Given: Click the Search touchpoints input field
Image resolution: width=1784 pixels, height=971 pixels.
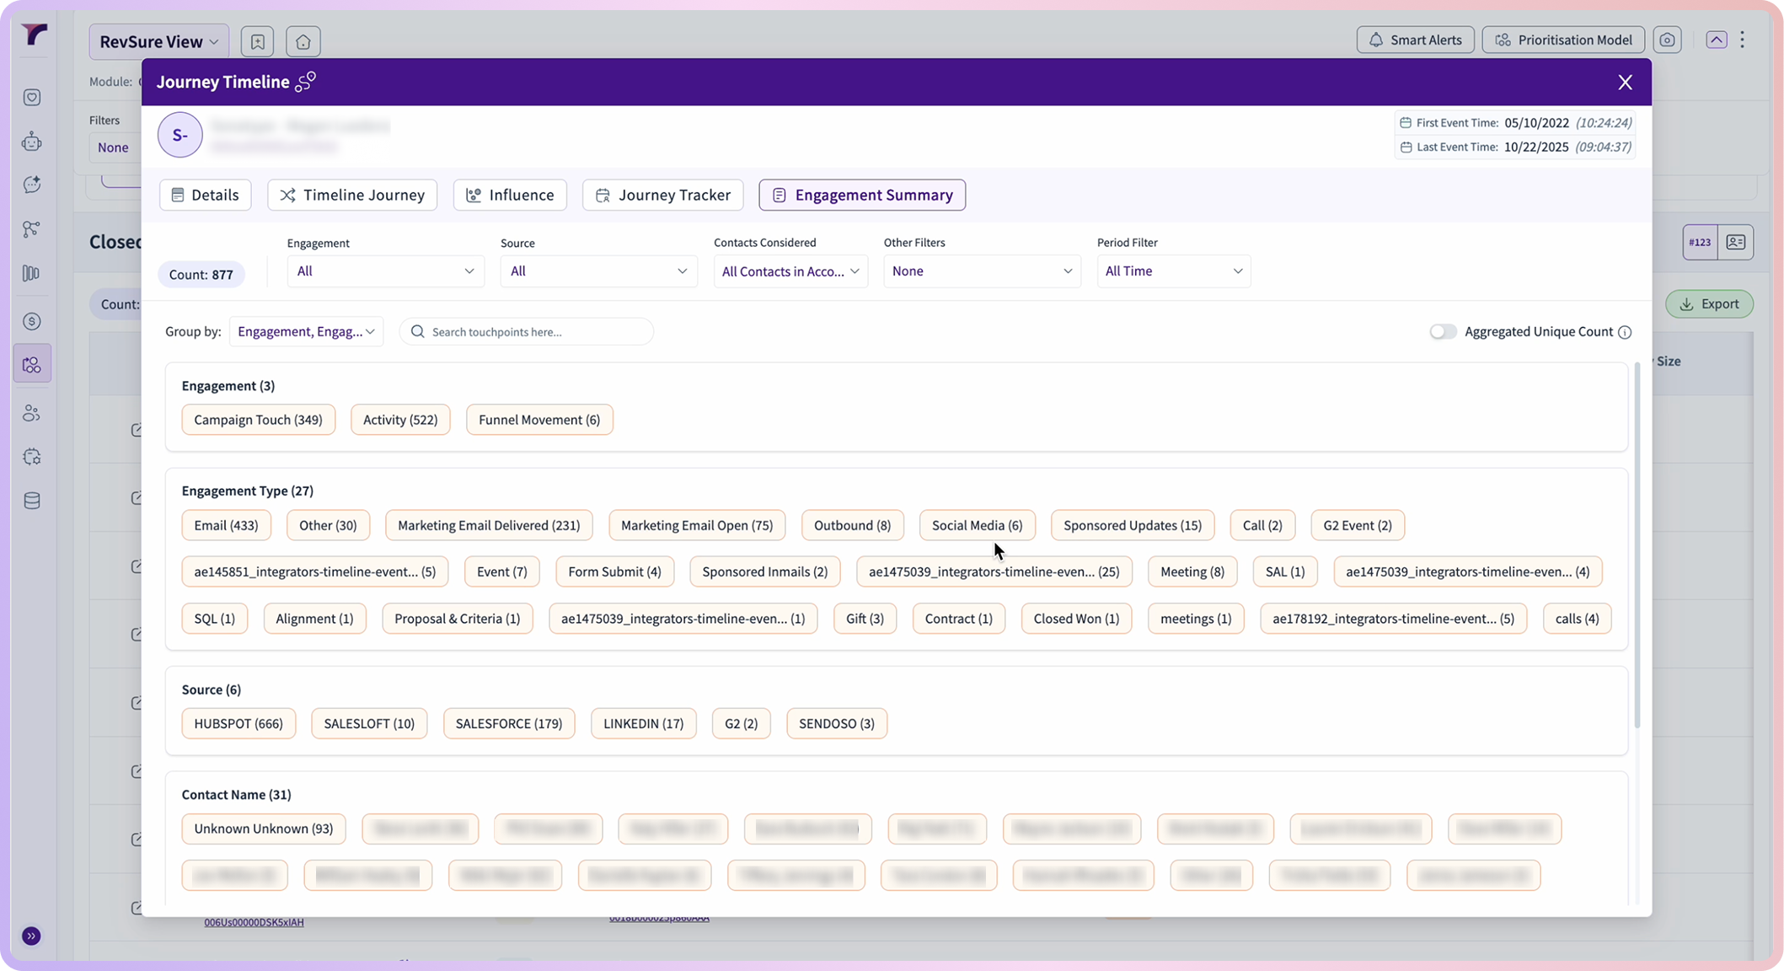Looking at the screenshot, I should pos(527,332).
